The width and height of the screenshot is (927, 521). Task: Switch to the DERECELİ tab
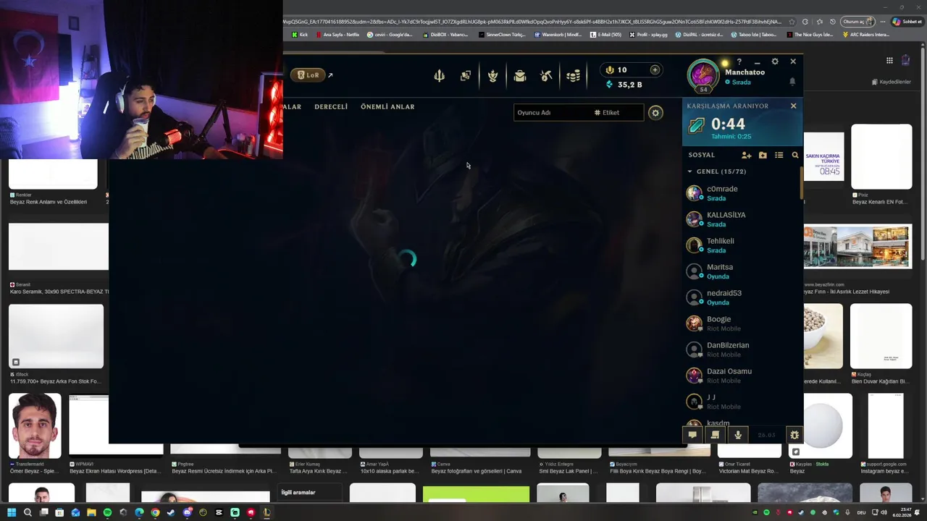click(331, 106)
